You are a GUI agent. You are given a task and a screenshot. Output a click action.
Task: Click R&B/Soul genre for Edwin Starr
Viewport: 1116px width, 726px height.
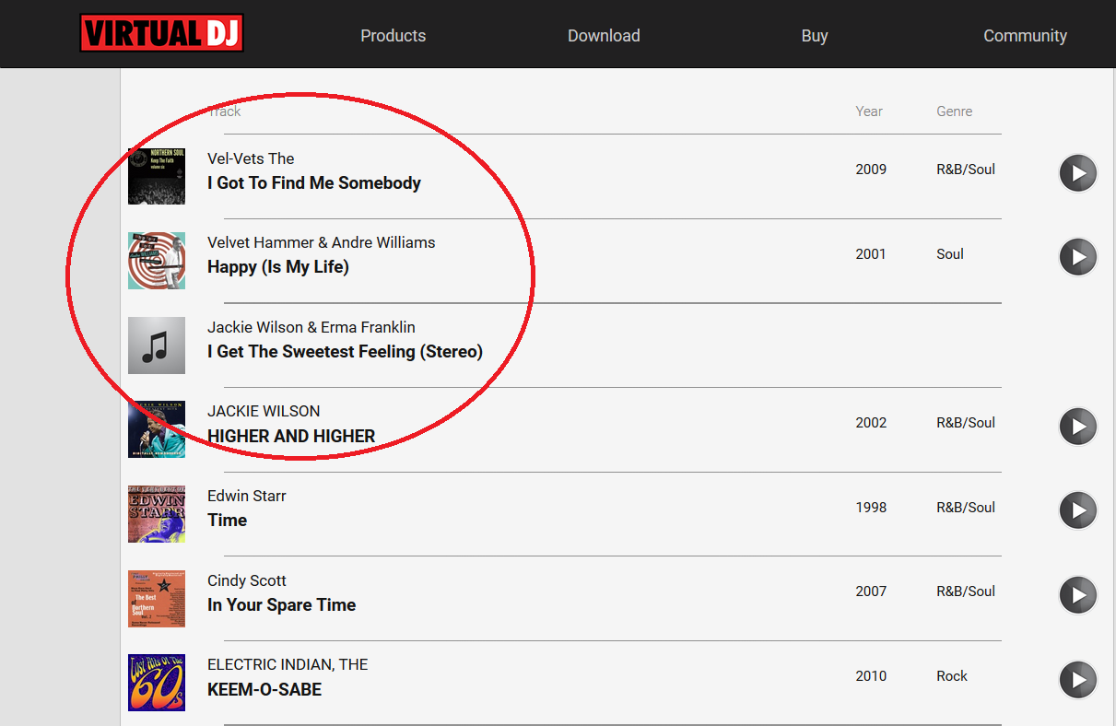pos(966,508)
